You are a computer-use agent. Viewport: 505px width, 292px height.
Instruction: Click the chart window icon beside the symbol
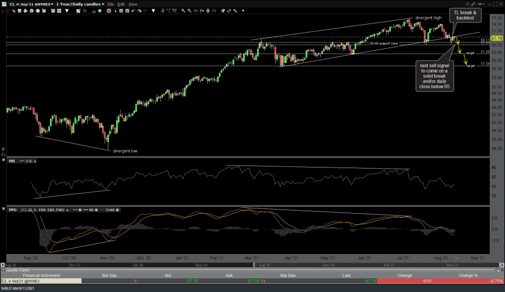[4, 4]
